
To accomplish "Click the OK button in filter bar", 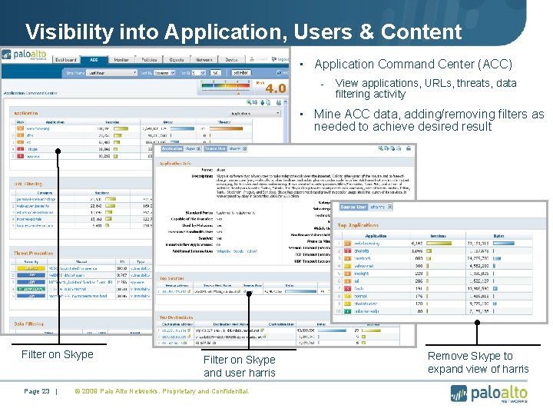I will (216, 73).
